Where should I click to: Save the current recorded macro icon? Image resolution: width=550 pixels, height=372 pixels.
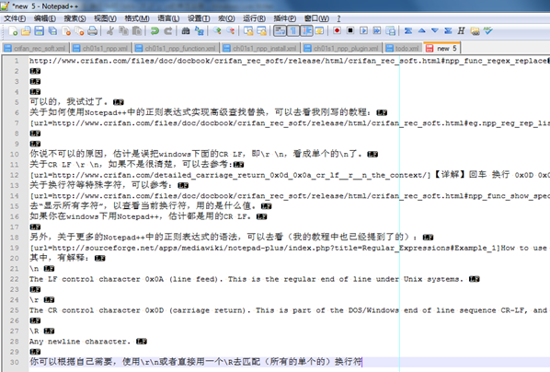point(390,31)
